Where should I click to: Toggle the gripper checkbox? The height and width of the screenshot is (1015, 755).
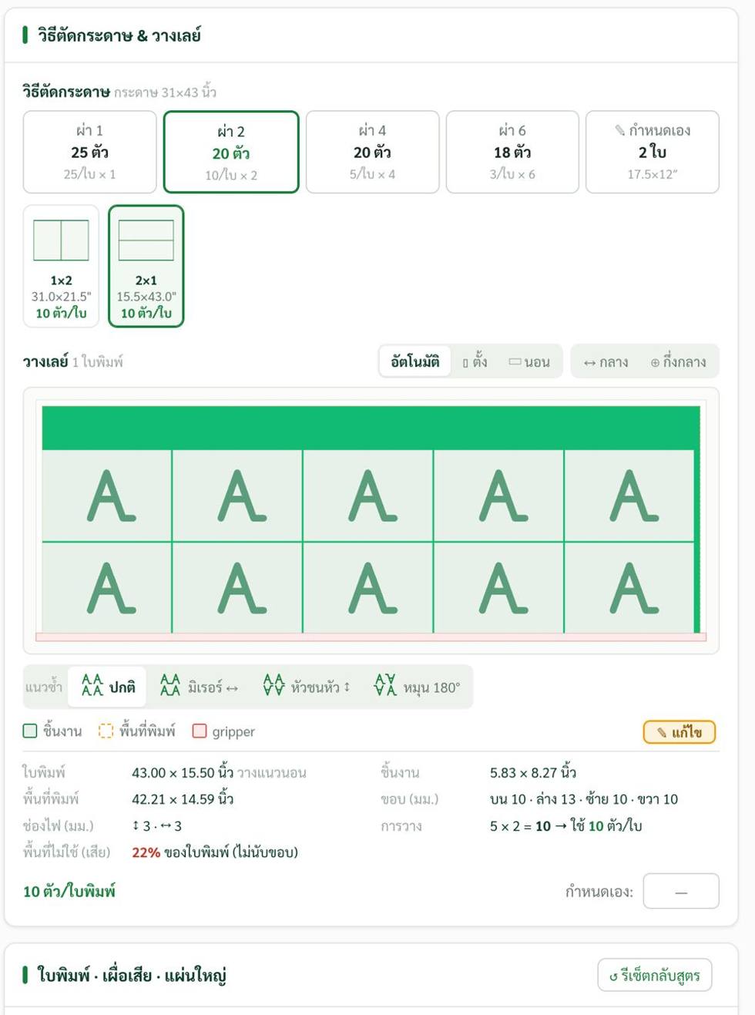pos(200,731)
